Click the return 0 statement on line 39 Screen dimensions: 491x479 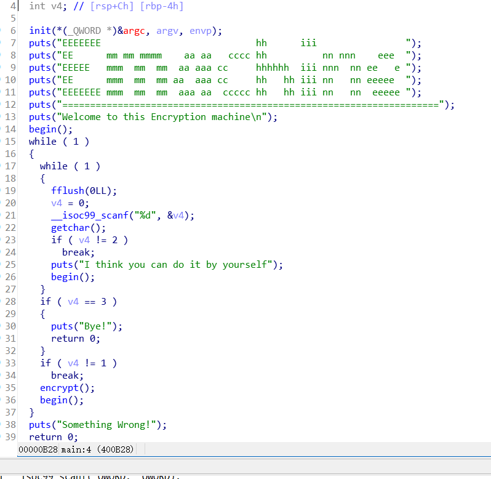pos(54,437)
